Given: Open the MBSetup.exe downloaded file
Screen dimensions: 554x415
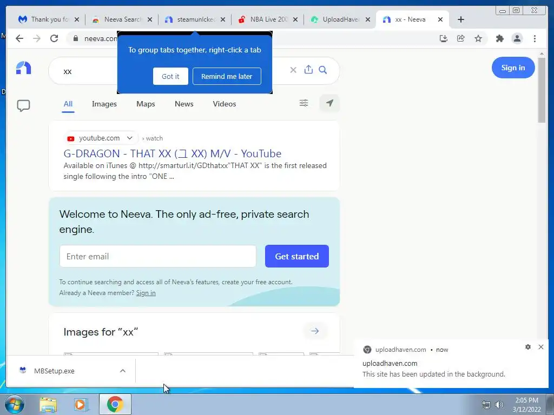Looking at the screenshot, I should 54,371.
